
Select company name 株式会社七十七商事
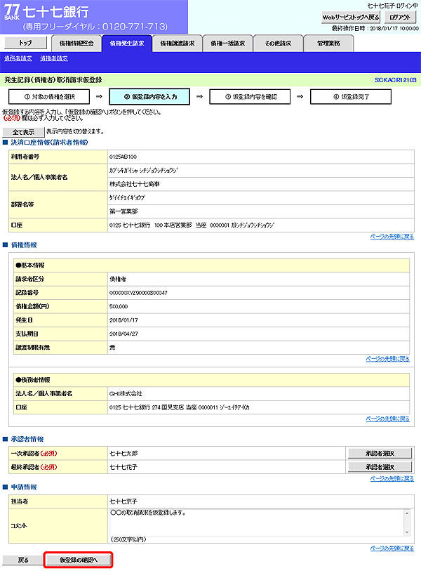point(134,184)
